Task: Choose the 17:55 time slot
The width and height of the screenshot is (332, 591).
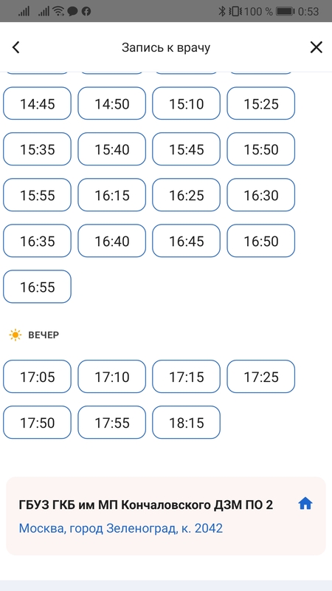Action: 111,423
